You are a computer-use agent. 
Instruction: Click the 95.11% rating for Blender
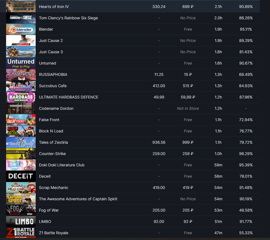tap(246, 29)
